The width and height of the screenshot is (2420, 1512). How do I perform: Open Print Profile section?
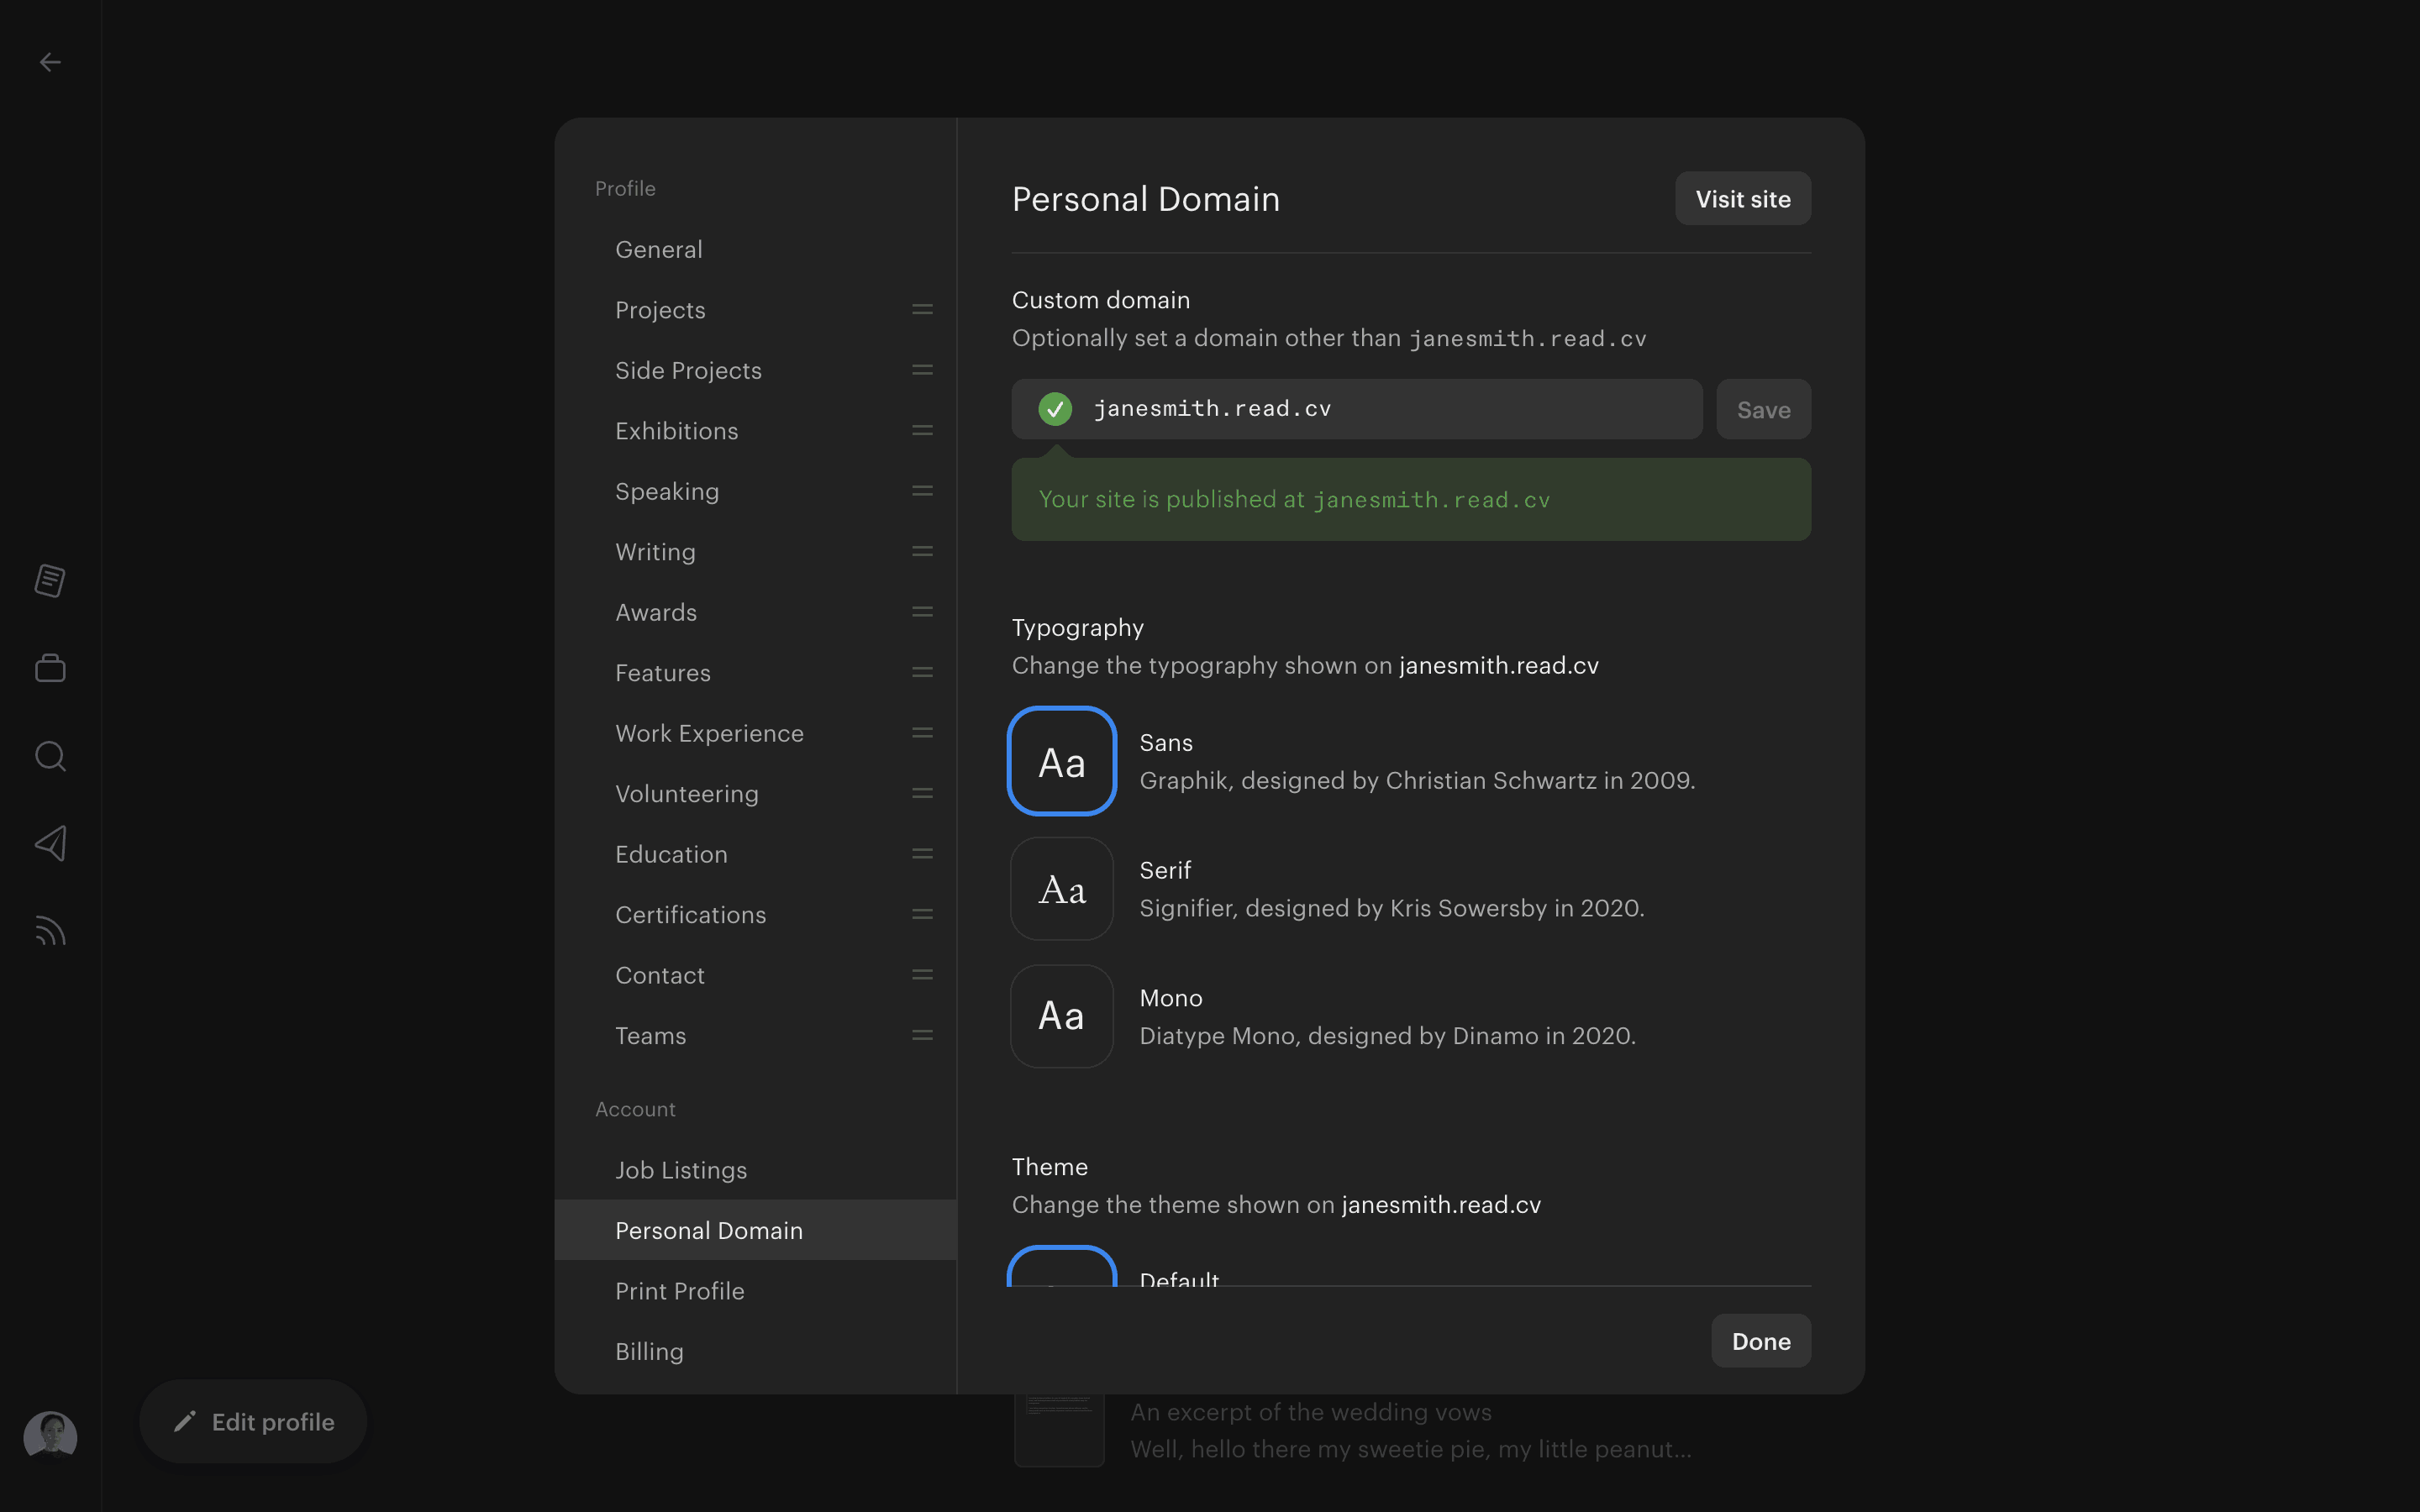click(x=679, y=1291)
